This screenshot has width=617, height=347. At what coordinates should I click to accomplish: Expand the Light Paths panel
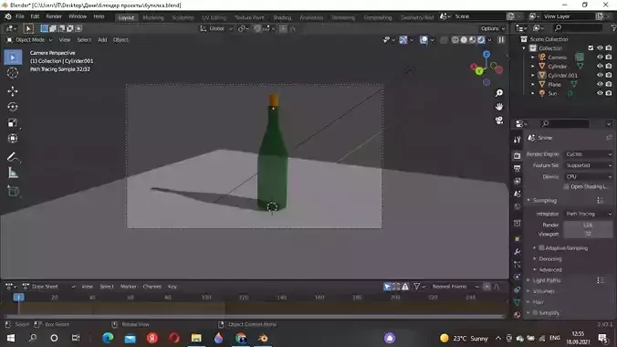(546, 280)
